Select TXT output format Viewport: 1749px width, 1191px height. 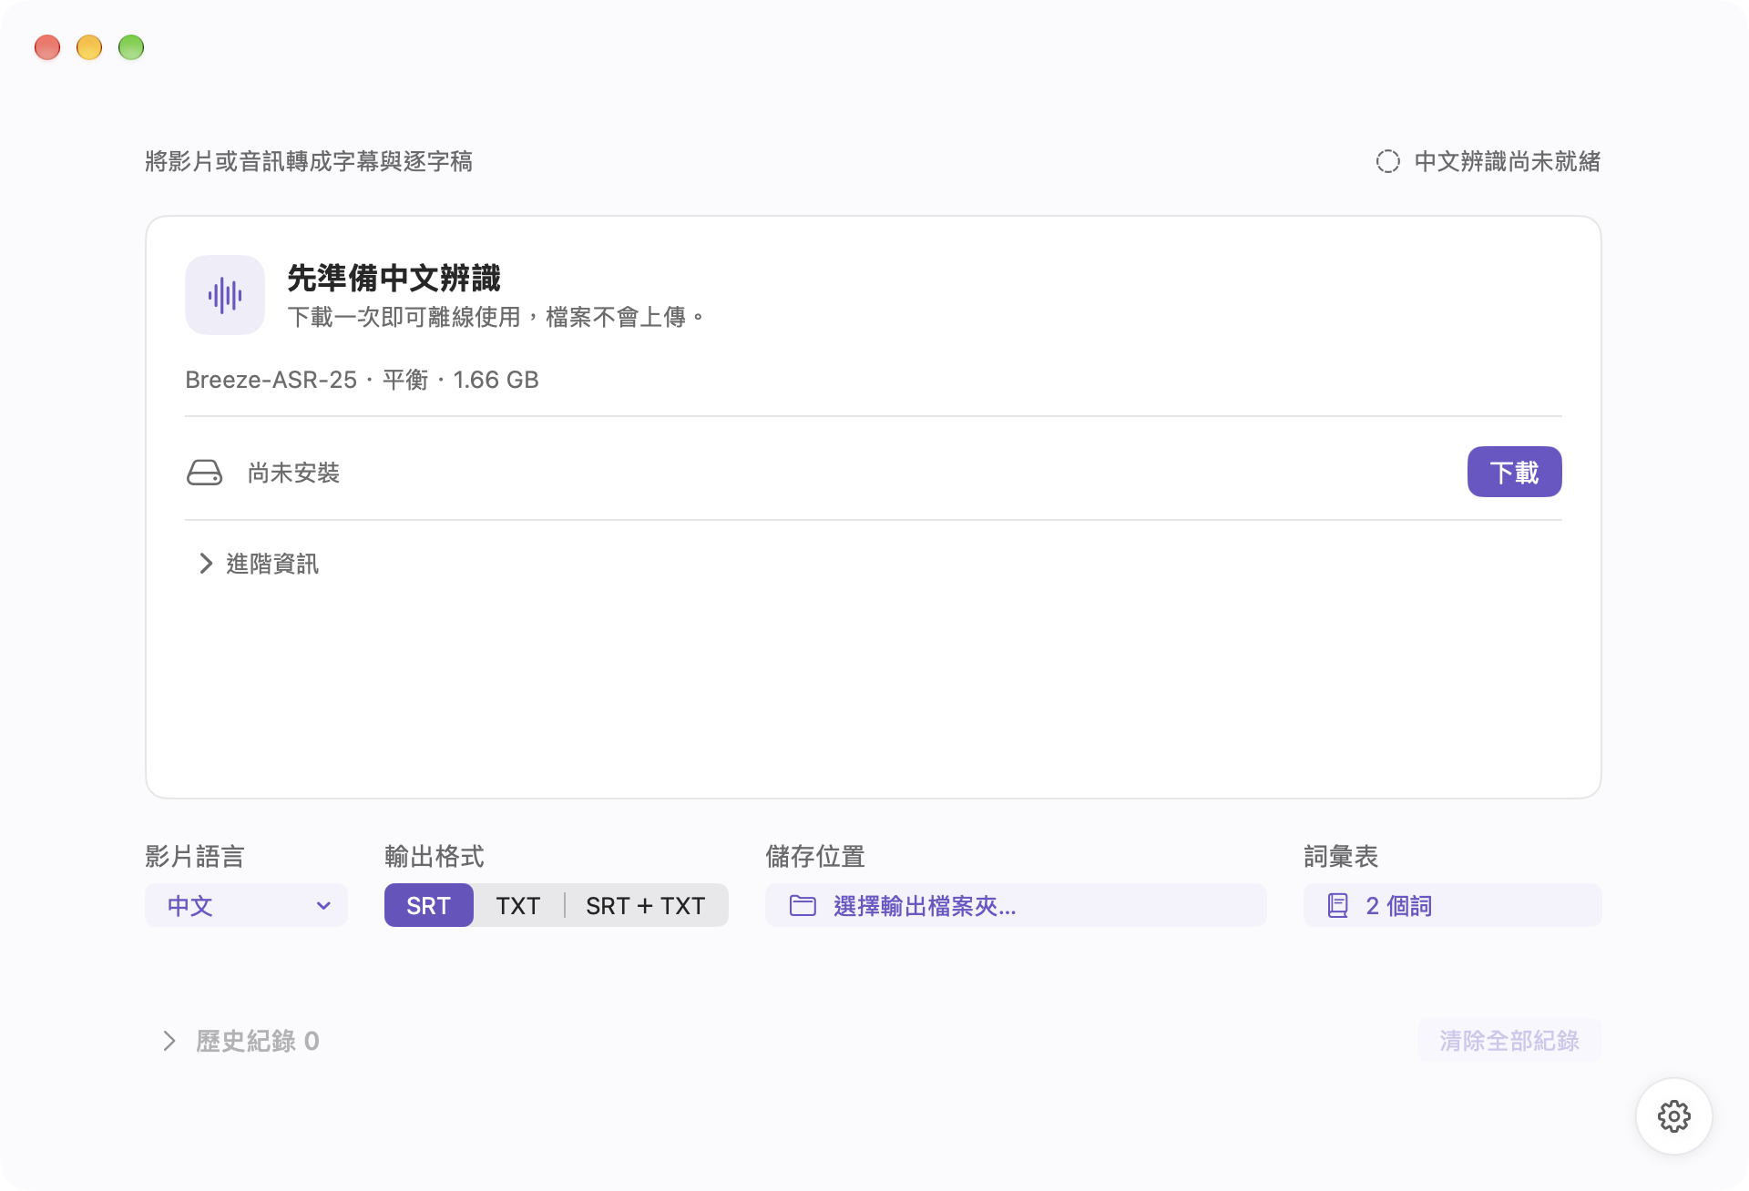click(x=518, y=905)
